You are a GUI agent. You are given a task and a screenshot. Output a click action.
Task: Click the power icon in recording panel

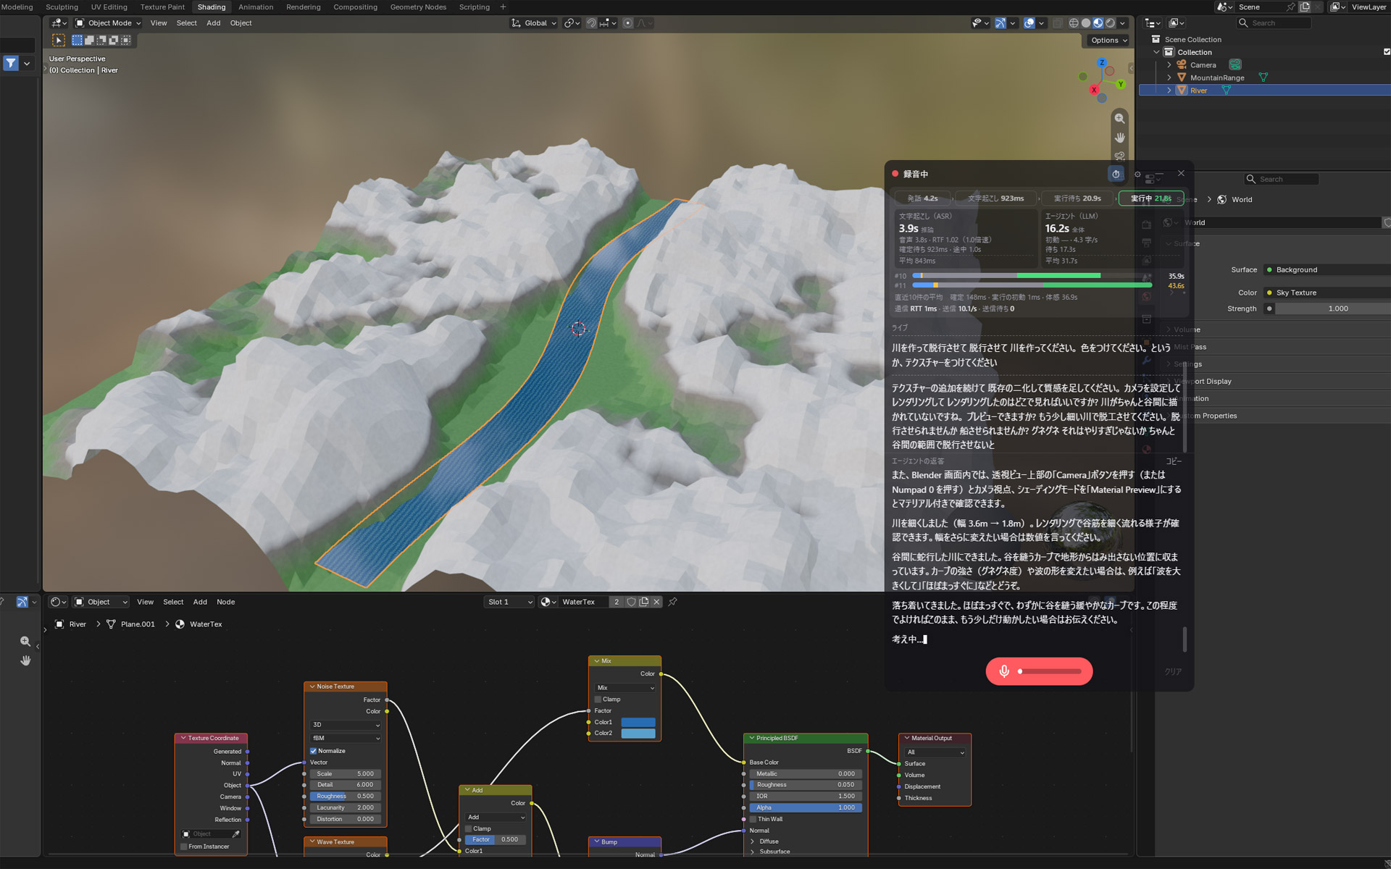[x=1116, y=174]
